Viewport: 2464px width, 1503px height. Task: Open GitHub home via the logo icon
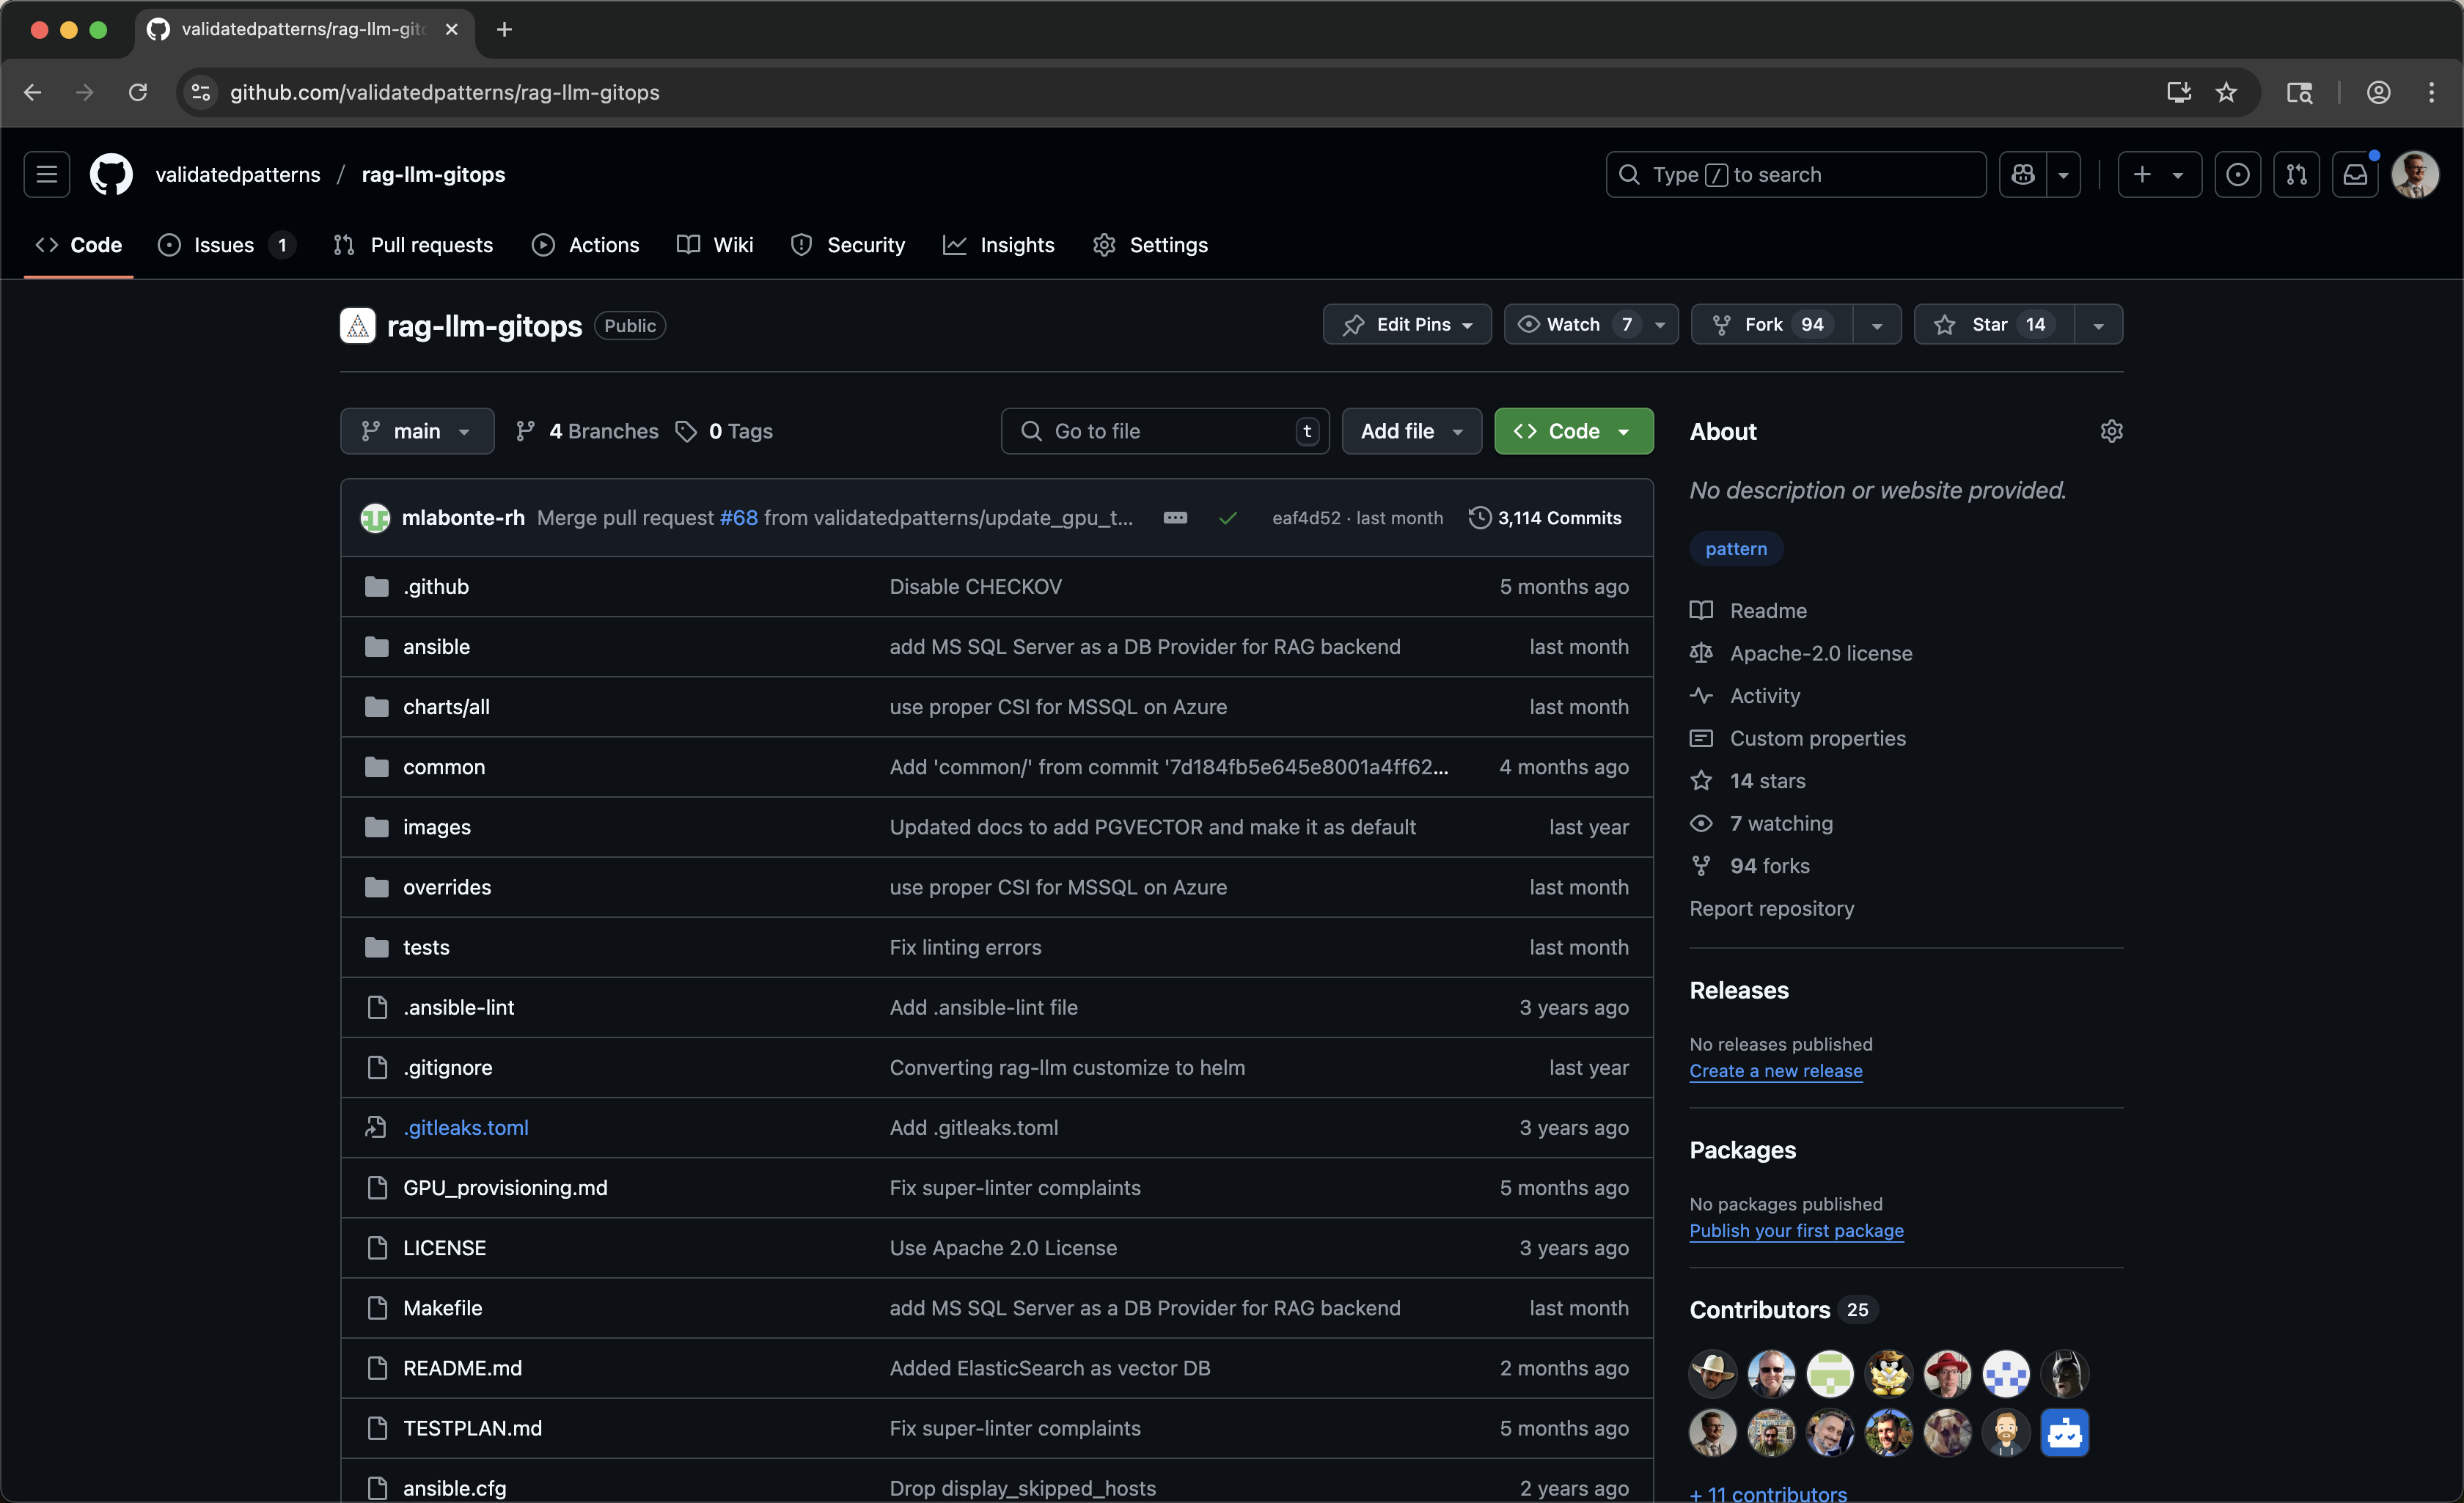tap(111, 174)
